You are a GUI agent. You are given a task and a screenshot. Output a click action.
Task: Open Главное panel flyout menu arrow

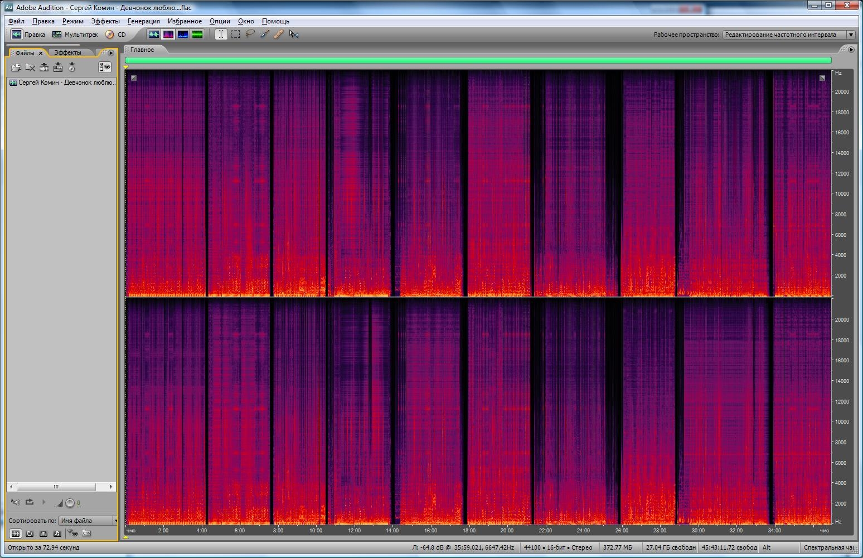click(x=851, y=50)
